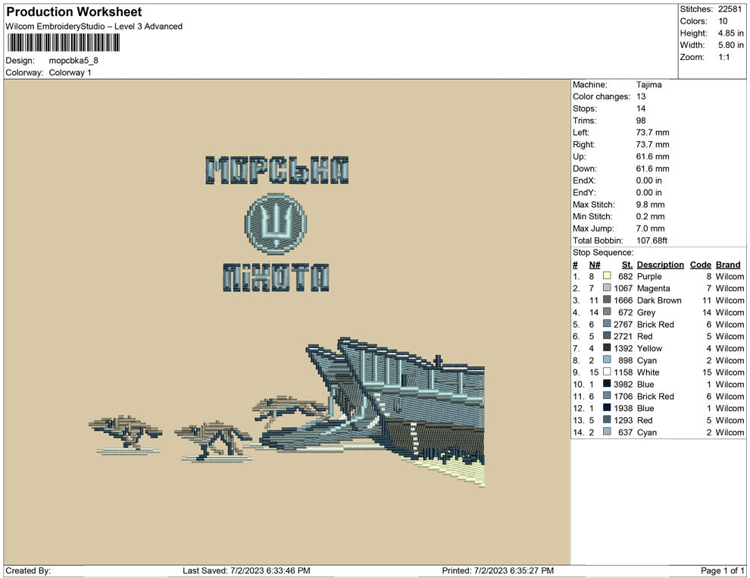Click stitch count 637 in stop 14
The image size is (750, 578).
click(625, 432)
